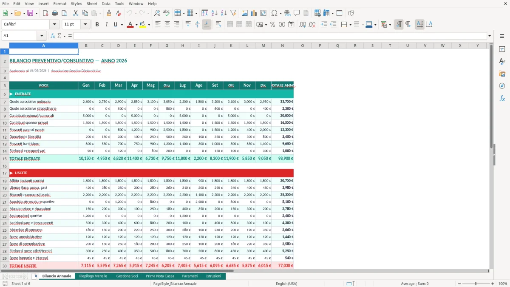
Task: Toggle Align Left
Action: (x=158, y=25)
